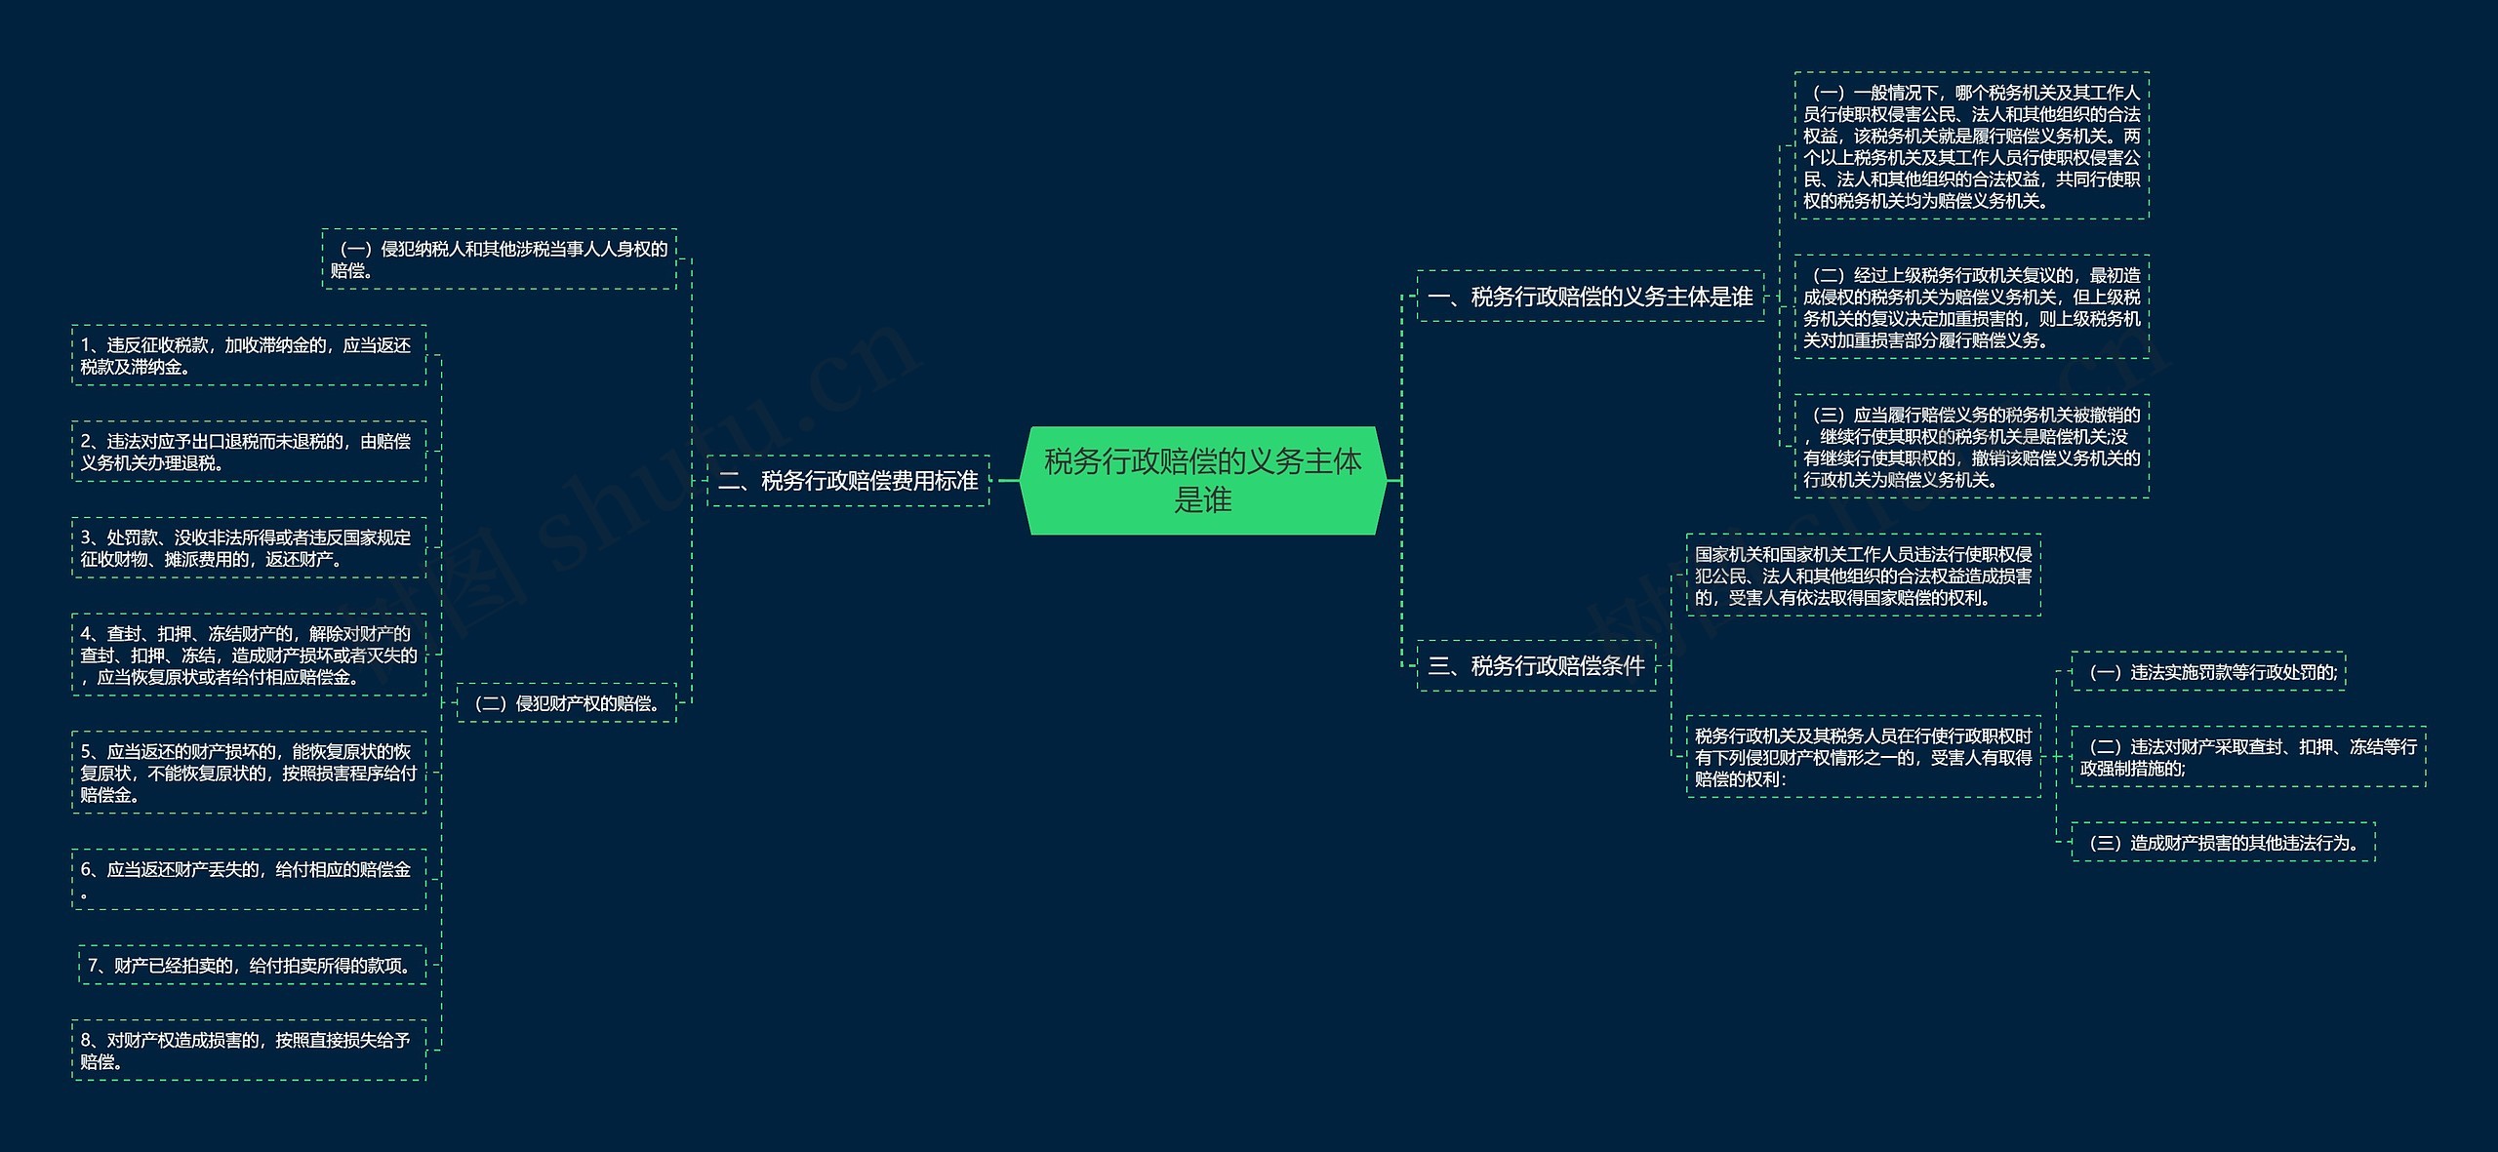This screenshot has height=1152, width=2498.
Task: Select node 国家机关和国家机关工作人员违法行使职权
Action: (x=1863, y=576)
